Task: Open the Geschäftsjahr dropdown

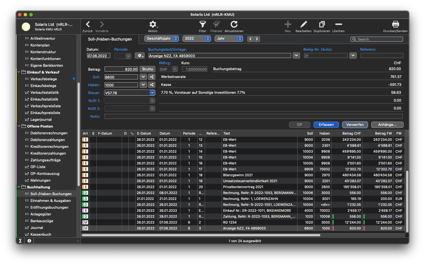Action: pos(162,39)
